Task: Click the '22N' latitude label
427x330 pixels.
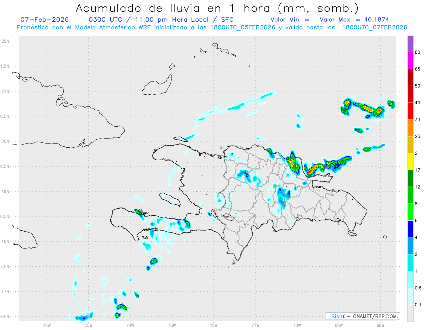Action: coord(6,41)
